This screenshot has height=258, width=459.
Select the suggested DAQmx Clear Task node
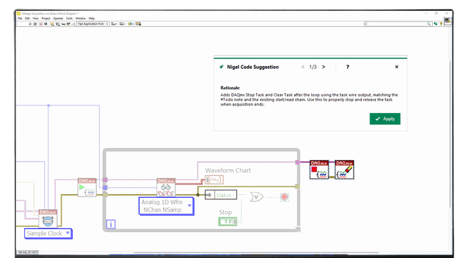[x=344, y=170]
